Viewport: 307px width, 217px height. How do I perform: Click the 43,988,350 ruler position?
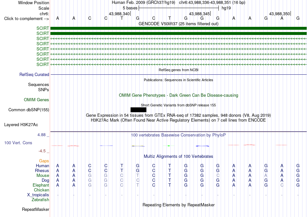point(280,14)
